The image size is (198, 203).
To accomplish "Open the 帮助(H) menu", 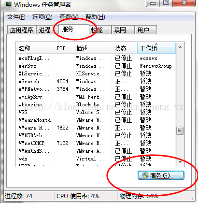I will tap(95, 17).
